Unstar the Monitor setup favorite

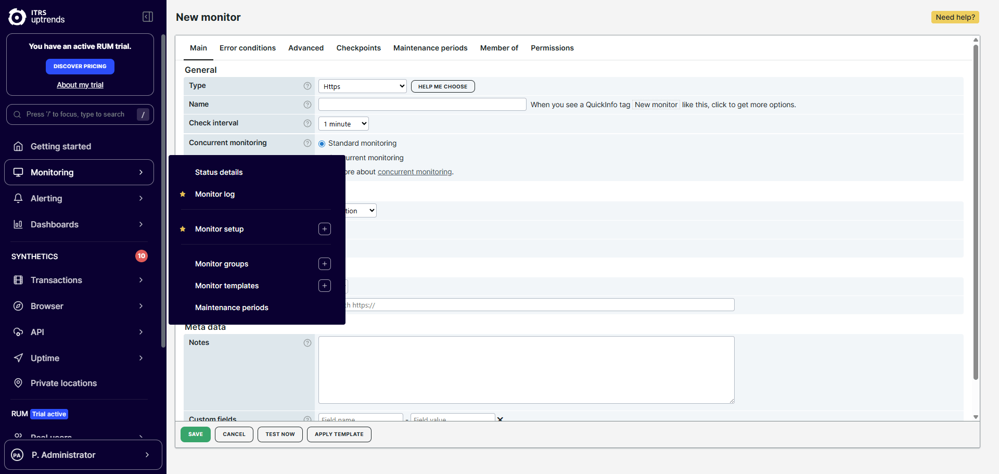pos(183,229)
